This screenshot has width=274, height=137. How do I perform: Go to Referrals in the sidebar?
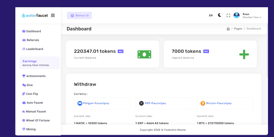pyautogui.click(x=33, y=40)
